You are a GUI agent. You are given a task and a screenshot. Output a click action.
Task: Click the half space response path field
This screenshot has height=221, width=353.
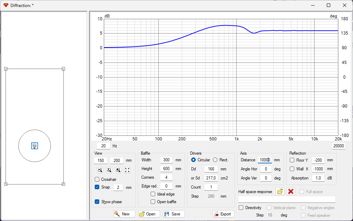point(287,199)
